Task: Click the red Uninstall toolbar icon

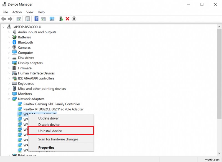Action: [x=67, y=19]
